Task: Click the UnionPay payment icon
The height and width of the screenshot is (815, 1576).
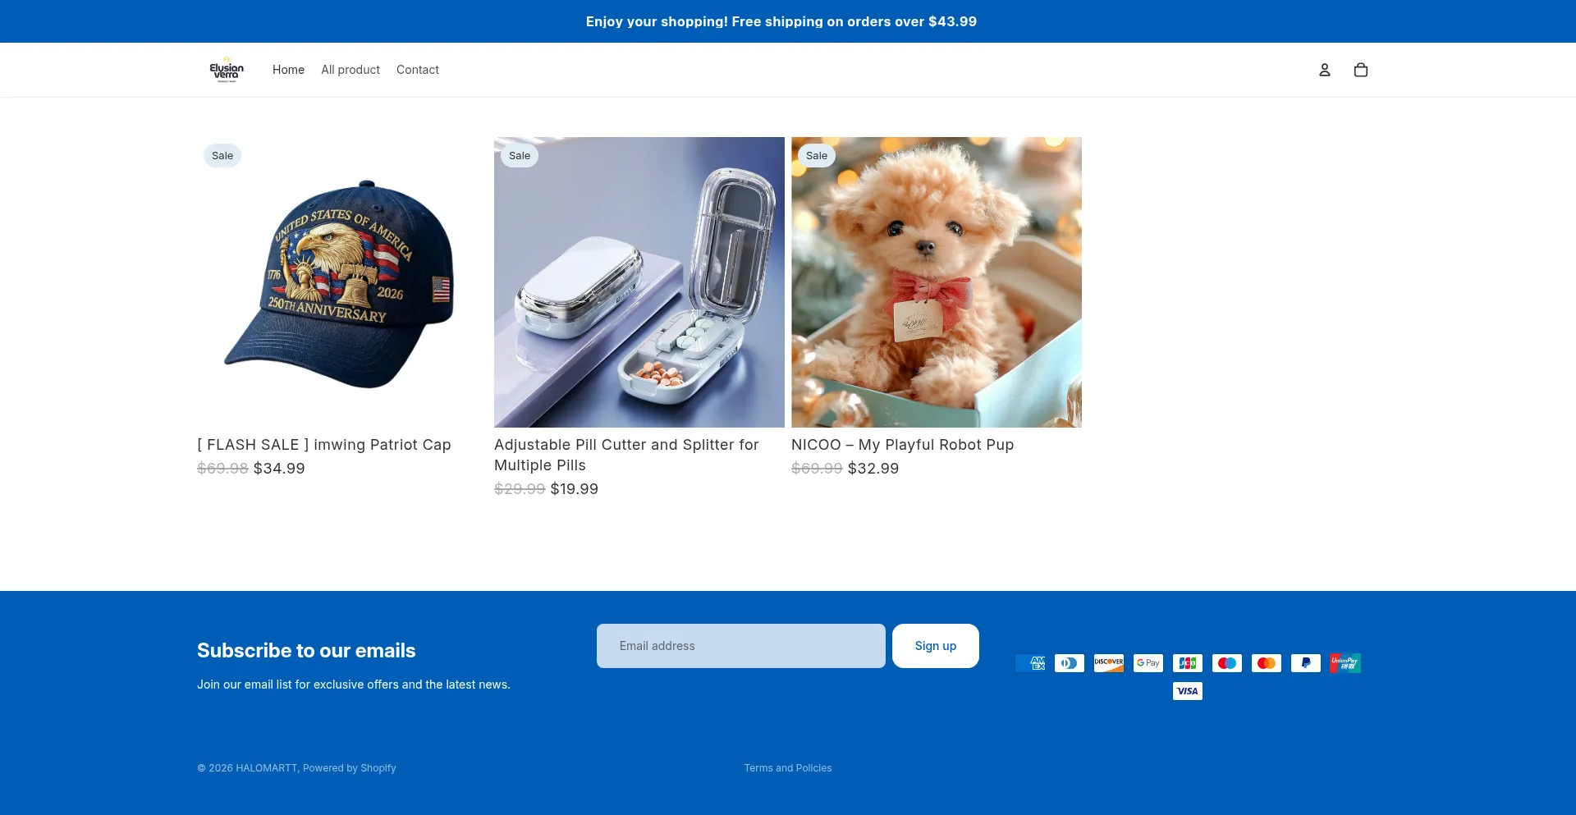Action: [1345, 663]
